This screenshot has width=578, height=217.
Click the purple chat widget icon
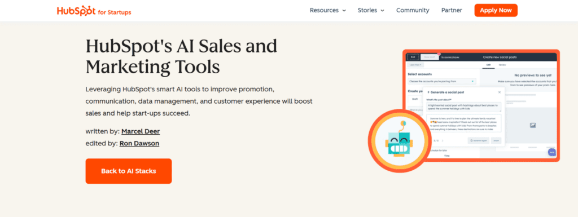pyautogui.click(x=552, y=152)
